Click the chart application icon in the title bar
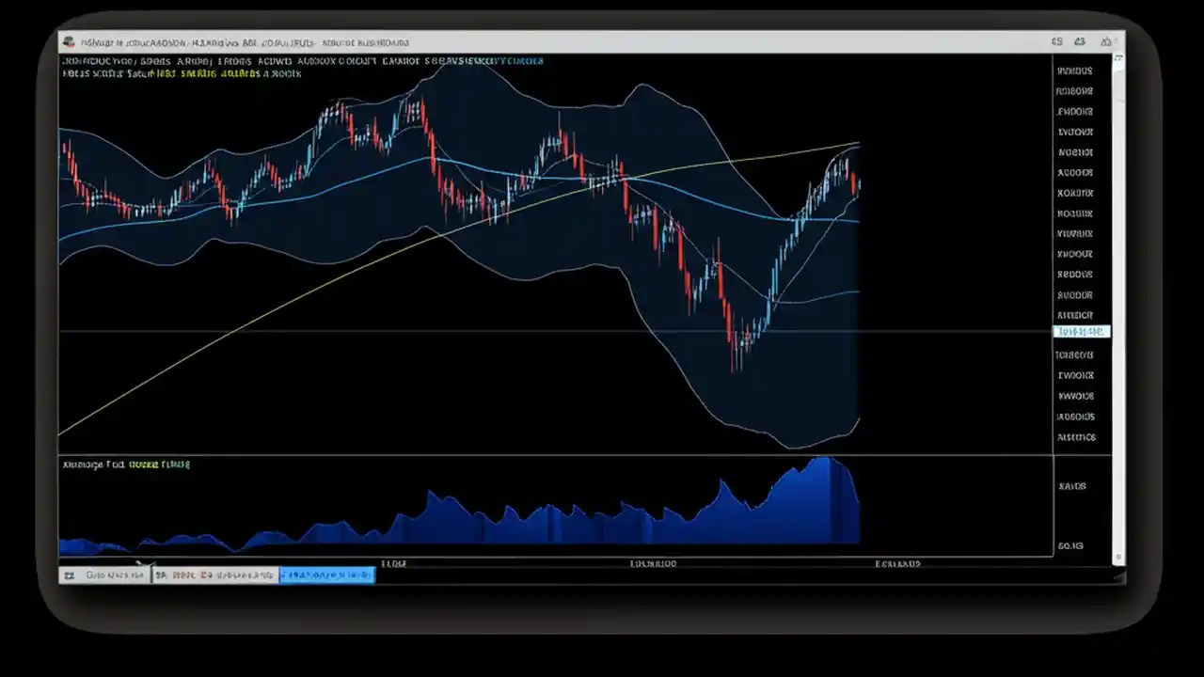 (x=68, y=41)
